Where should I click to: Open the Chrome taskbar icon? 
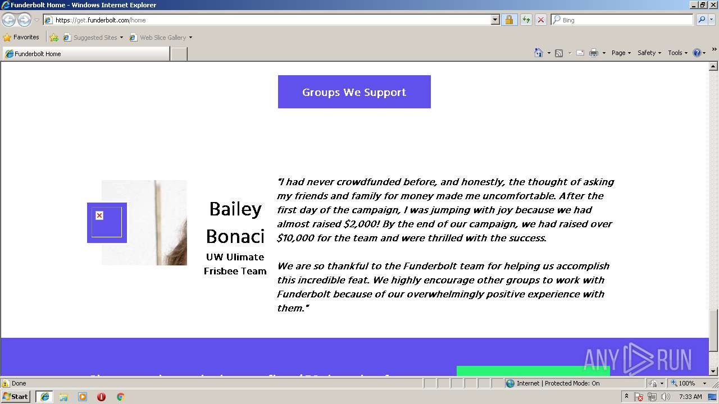(x=120, y=396)
